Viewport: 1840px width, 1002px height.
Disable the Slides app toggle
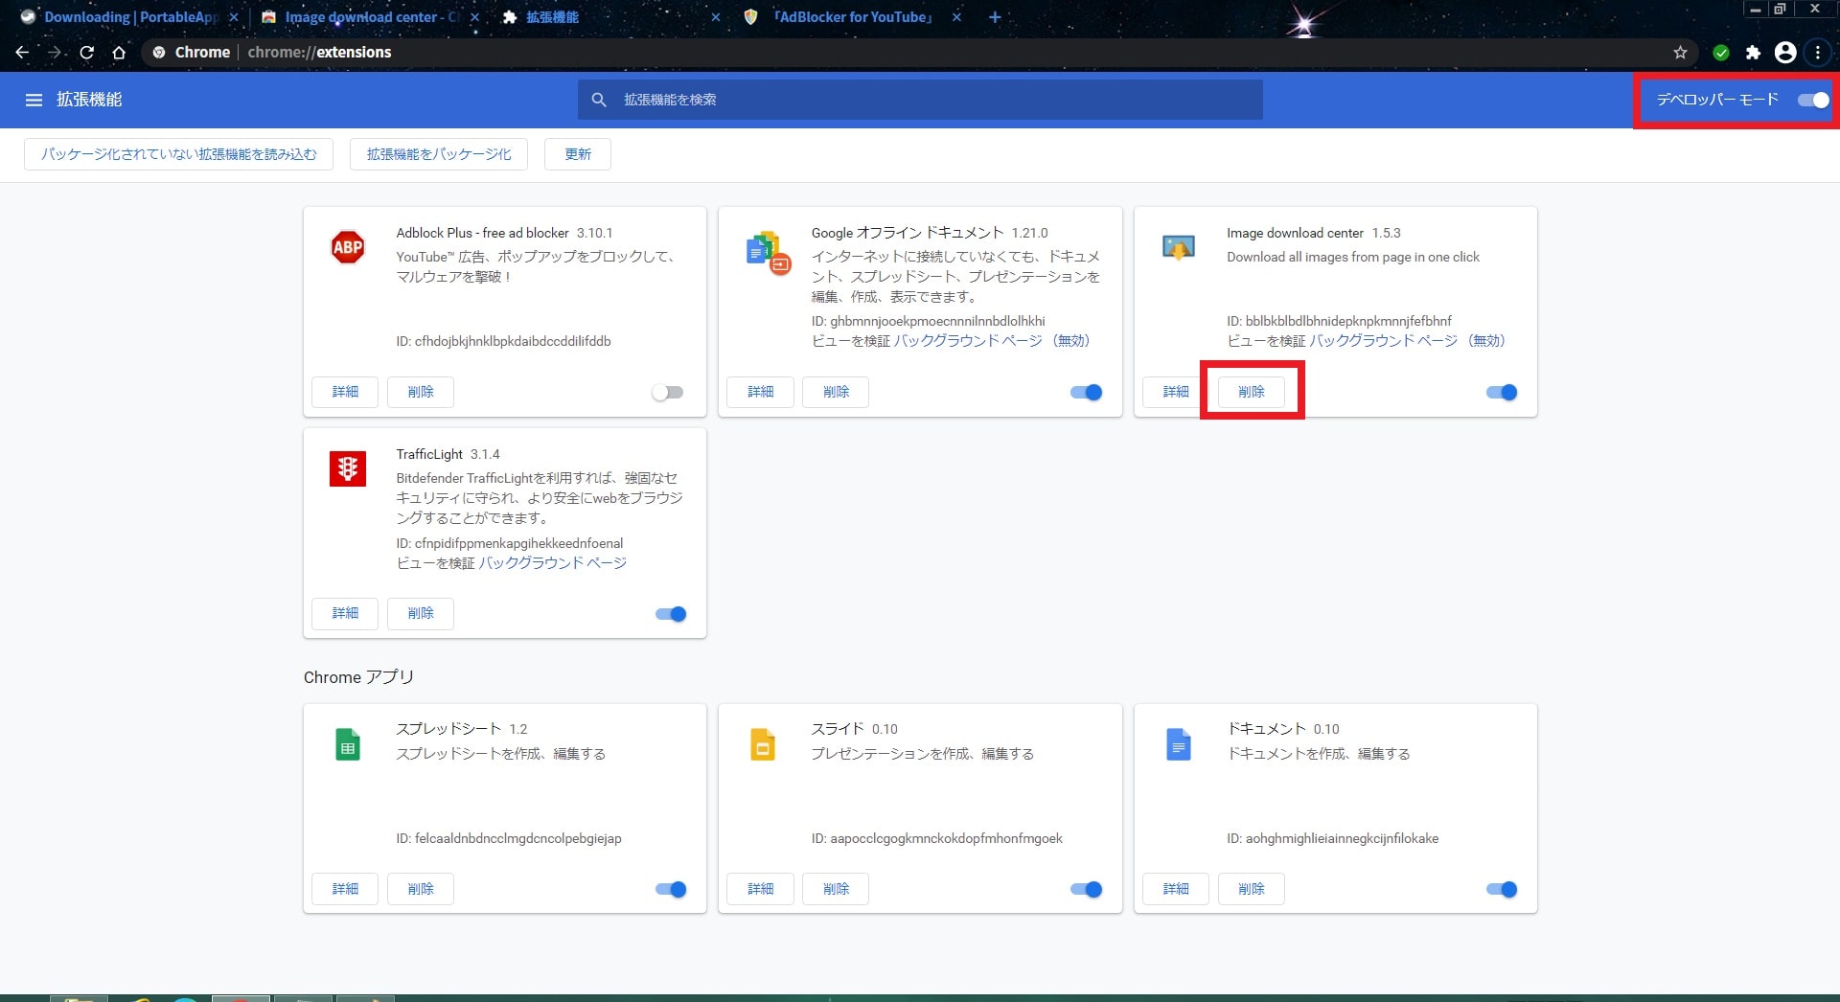[1086, 889]
